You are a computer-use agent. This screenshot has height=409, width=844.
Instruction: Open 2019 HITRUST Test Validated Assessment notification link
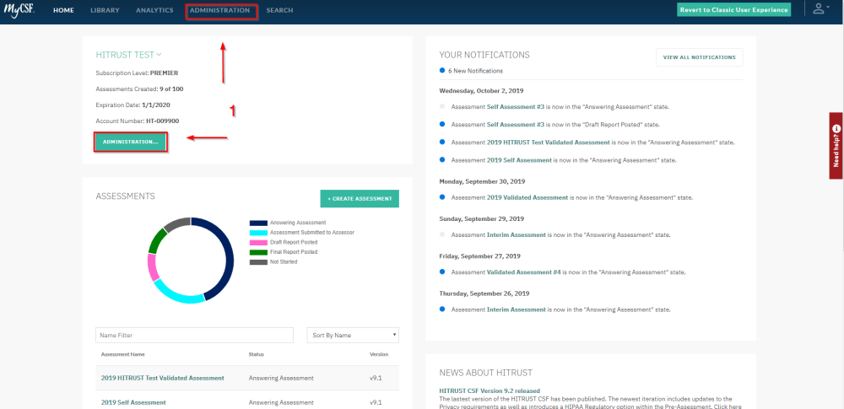[x=549, y=143]
